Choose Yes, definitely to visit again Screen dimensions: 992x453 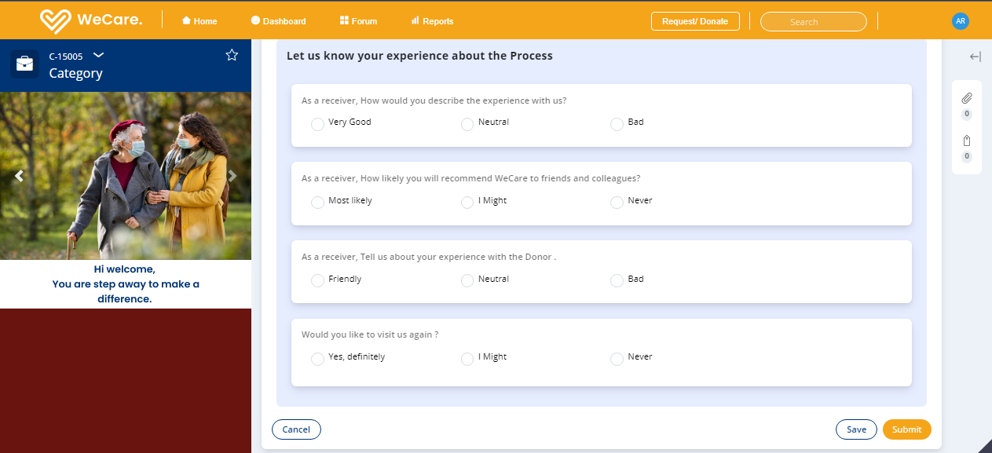[x=317, y=359]
